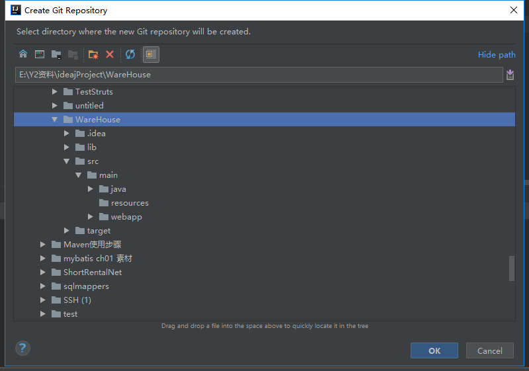Viewport: 529px width, 371px height.
Task: Select the src folder row
Action: (264, 161)
